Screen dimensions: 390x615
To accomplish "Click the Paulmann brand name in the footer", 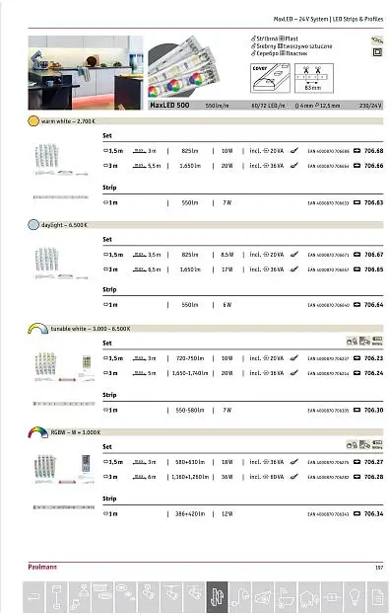I will pos(42,567).
